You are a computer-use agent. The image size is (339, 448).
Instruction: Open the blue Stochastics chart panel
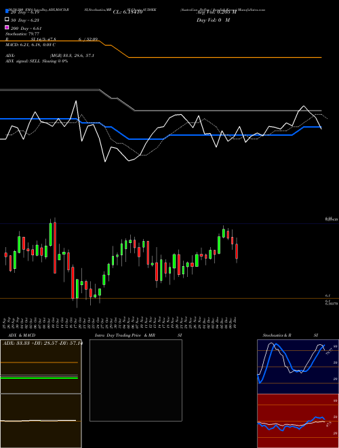[298, 367]
